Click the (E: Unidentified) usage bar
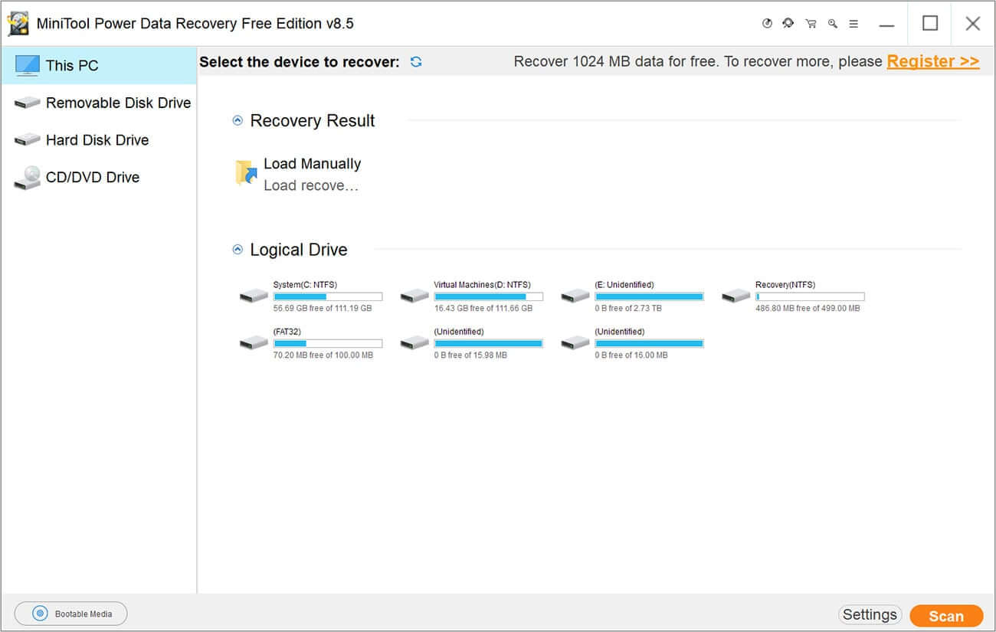 pos(649,296)
